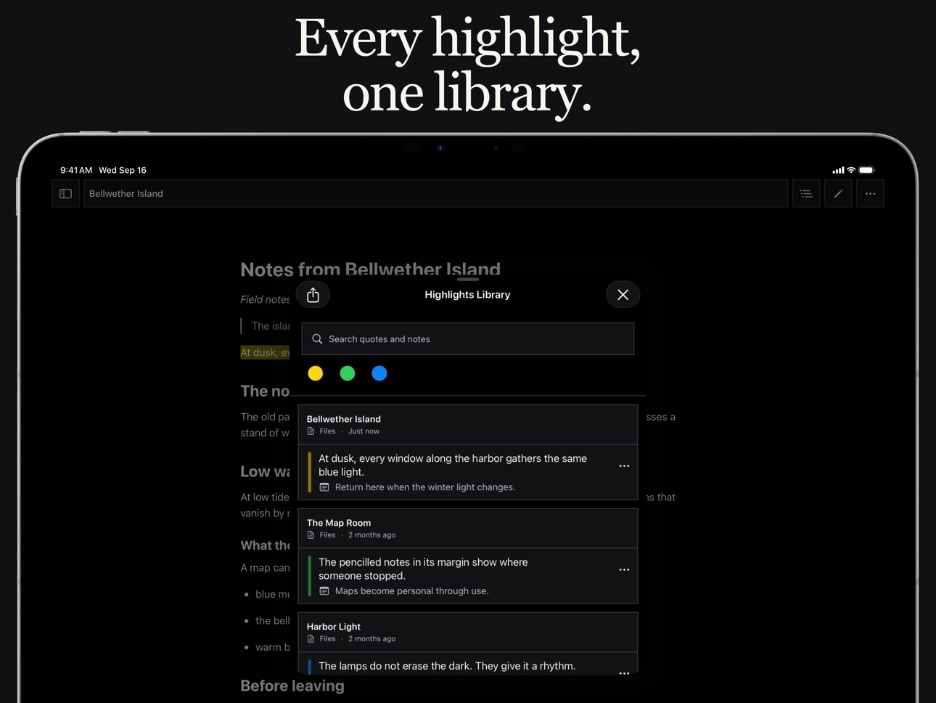Select the 'At dusk, every window' quote
Screen dimensions: 936x703
point(453,466)
